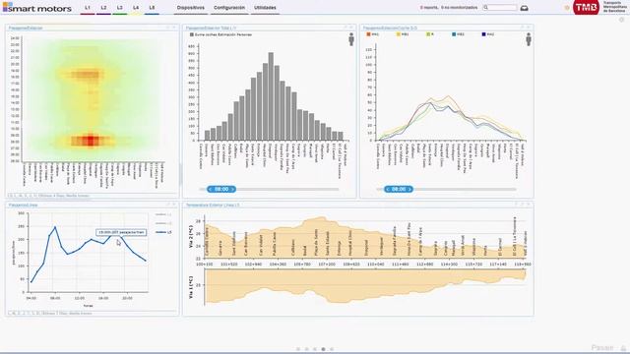The width and height of the screenshot is (630, 354).
Task: Click the active fourth dashboard page dot
Action: (x=324, y=349)
